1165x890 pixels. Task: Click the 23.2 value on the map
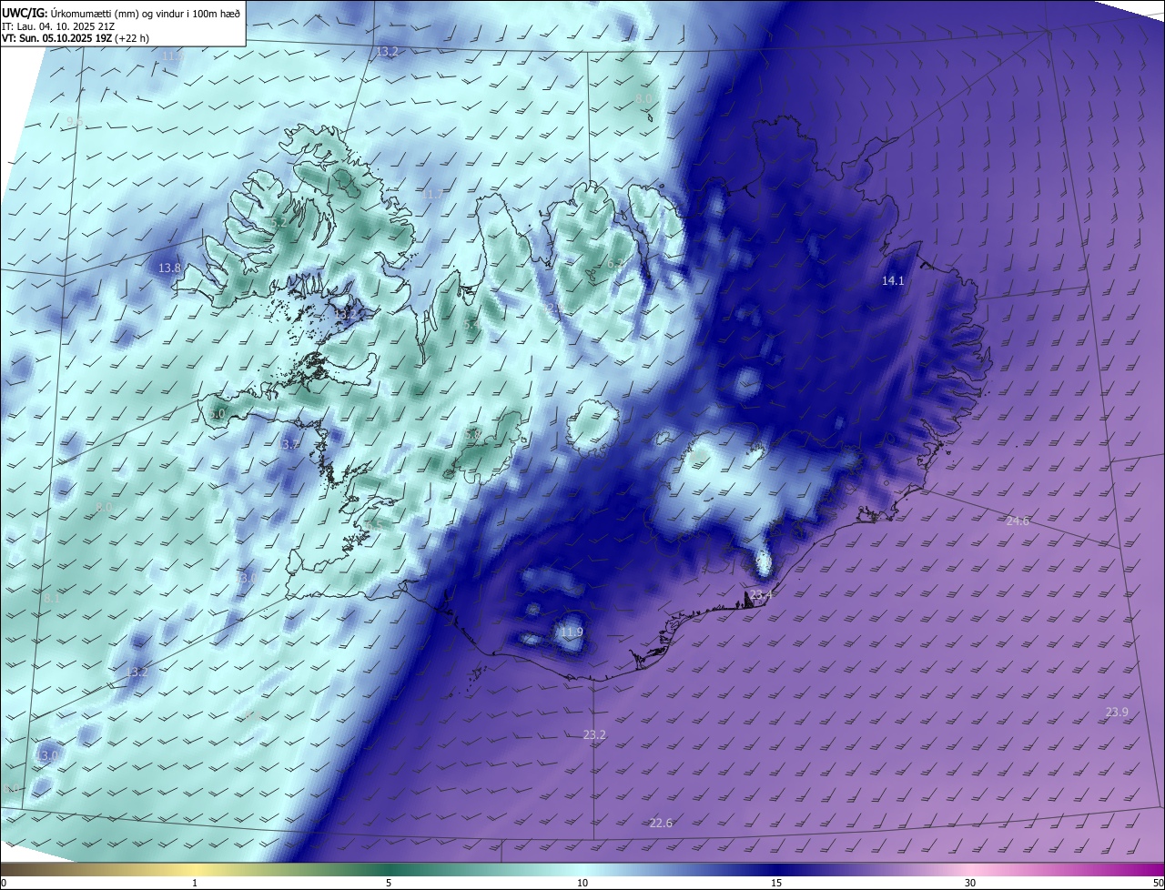[x=594, y=734]
